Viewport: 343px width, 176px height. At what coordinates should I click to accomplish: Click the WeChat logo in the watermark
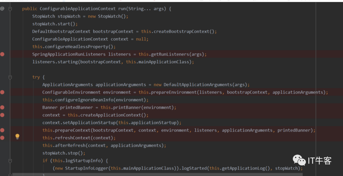(x=299, y=160)
